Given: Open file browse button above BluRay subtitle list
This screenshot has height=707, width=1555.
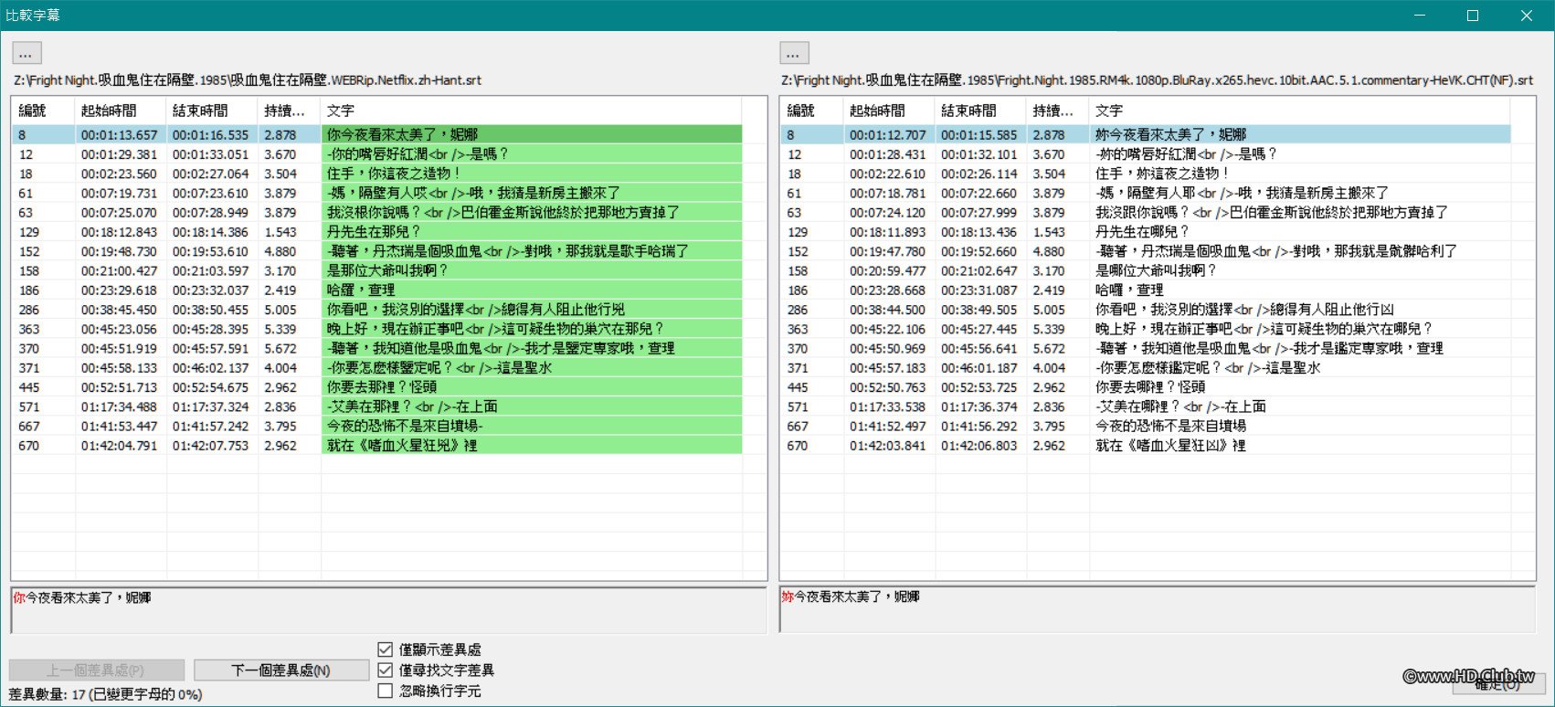Looking at the screenshot, I should pyautogui.click(x=795, y=53).
